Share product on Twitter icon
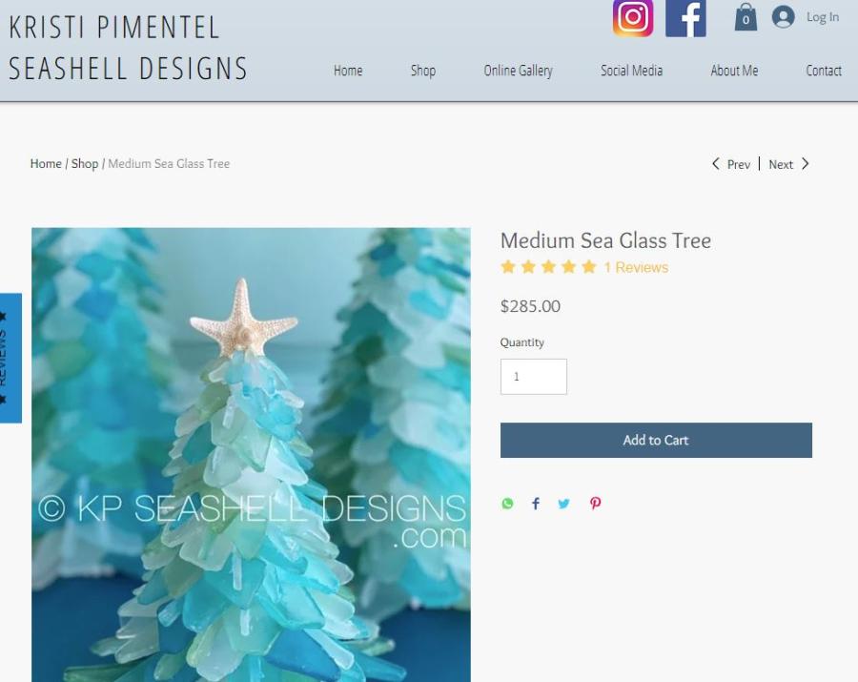 coord(563,504)
